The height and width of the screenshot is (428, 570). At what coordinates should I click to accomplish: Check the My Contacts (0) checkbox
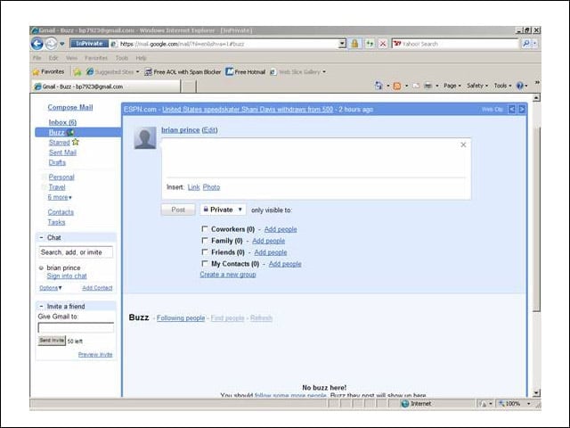pyautogui.click(x=205, y=263)
